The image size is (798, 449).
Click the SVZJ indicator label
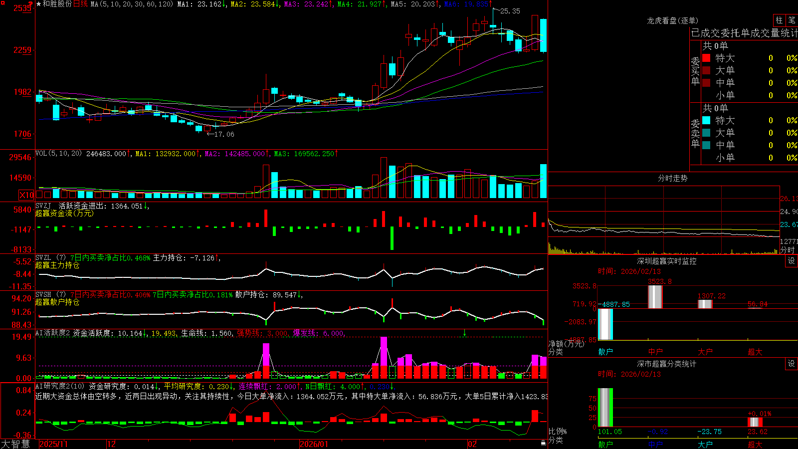[x=43, y=206]
